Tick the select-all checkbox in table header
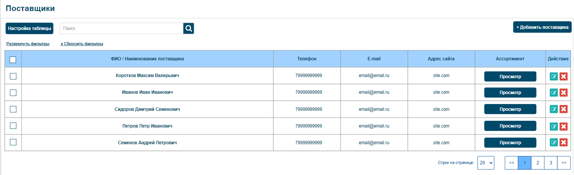Image resolution: width=574 pixels, height=175 pixels. (13, 60)
